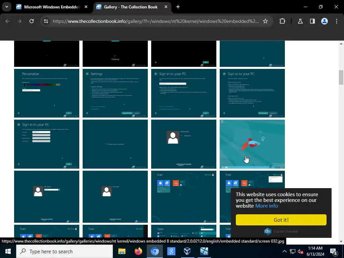Reload the current page
The image size is (344, 258).
point(32,21)
